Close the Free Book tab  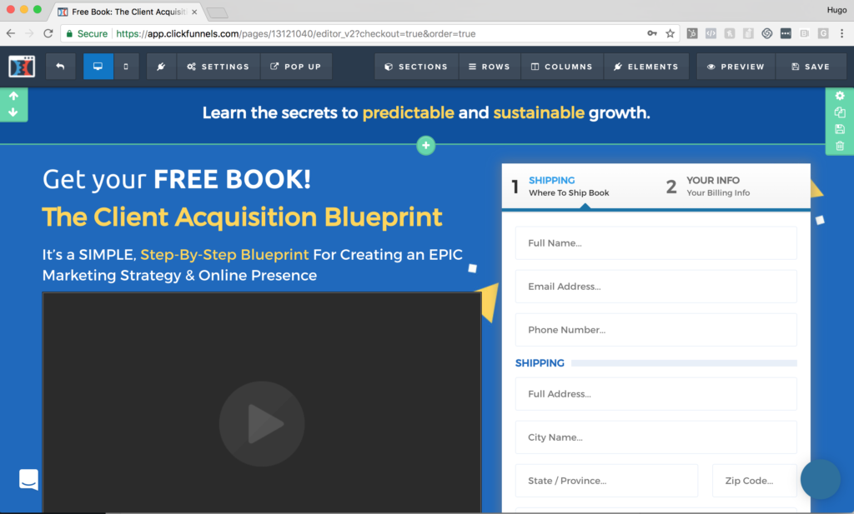(x=194, y=12)
